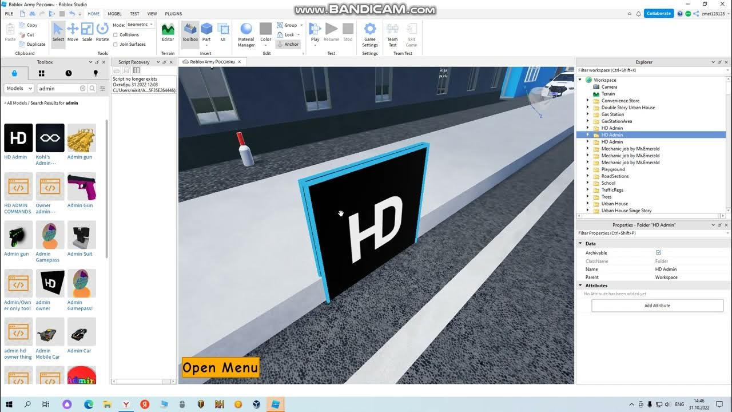Screen dimensions: 732x412
Task: Click the Collaborate button
Action: tap(659, 14)
